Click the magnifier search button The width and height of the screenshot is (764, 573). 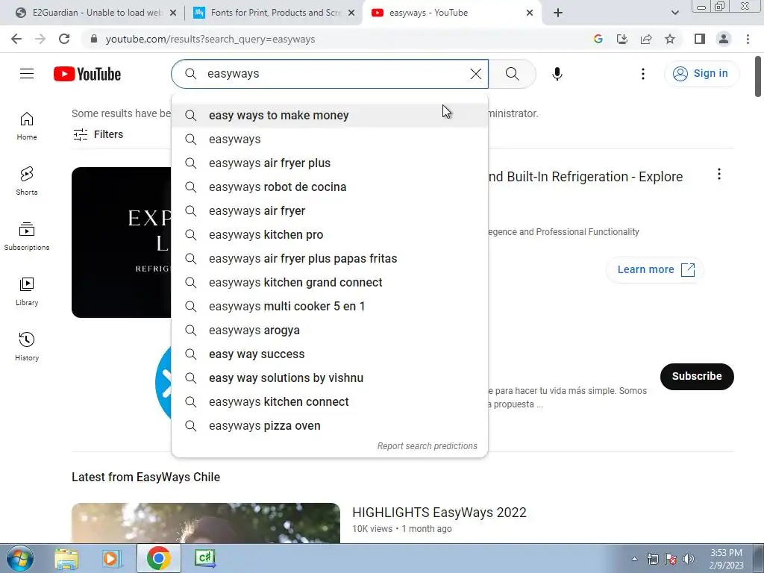click(x=512, y=74)
